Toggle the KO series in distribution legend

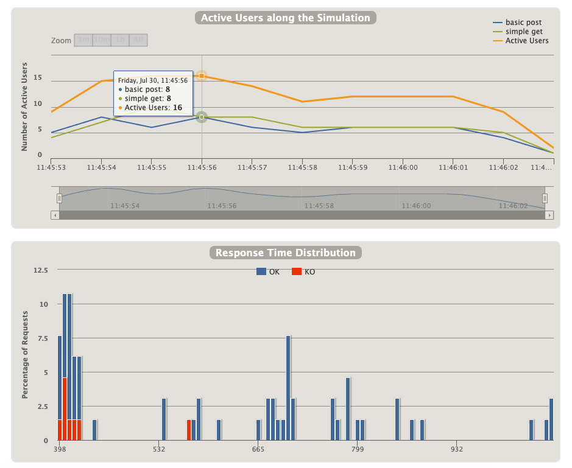[x=303, y=271]
